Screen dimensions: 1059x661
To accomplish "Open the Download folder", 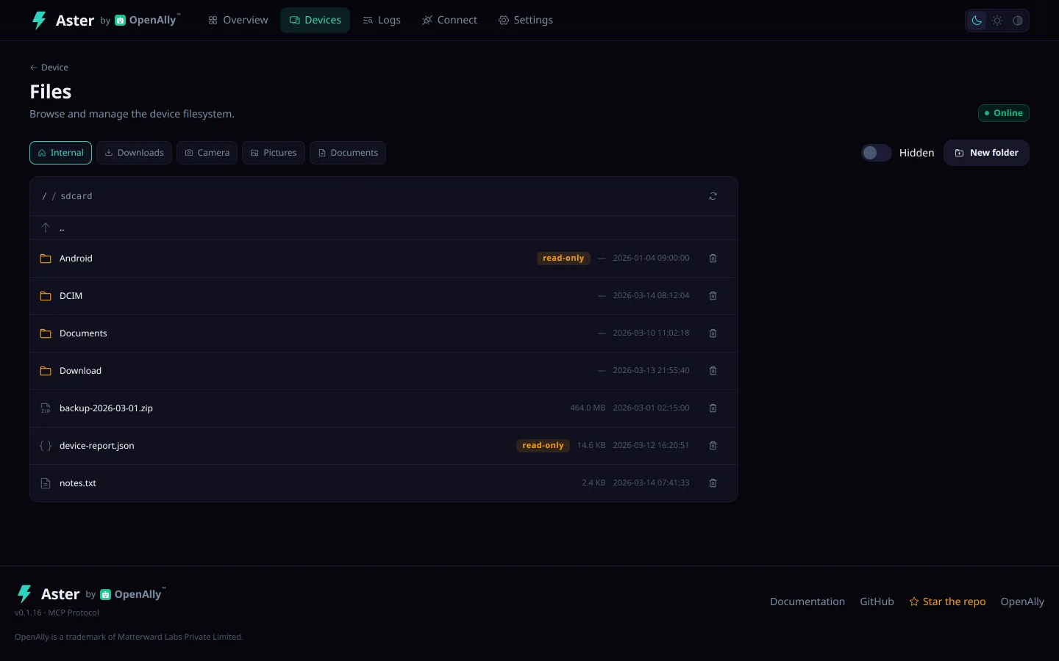I will click(80, 371).
